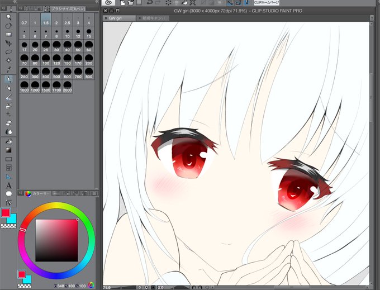Select the Text tool
This screenshot has height=290, width=380.
point(9,186)
